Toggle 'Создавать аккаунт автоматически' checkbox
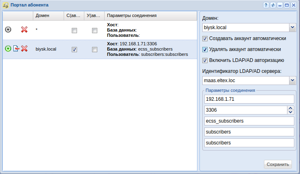 [x=205, y=39]
